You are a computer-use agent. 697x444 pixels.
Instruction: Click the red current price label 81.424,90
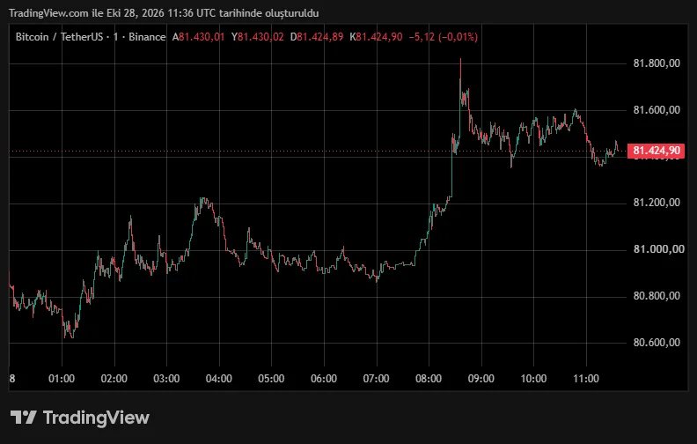click(x=657, y=151)
